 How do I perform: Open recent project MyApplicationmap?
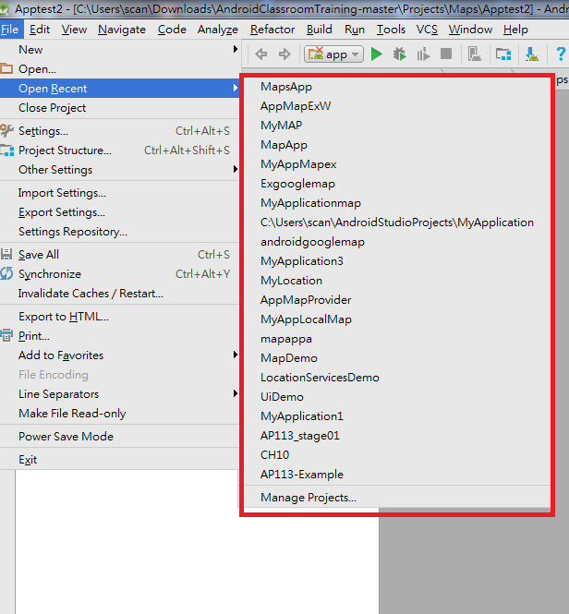click(x=397, y=203)
